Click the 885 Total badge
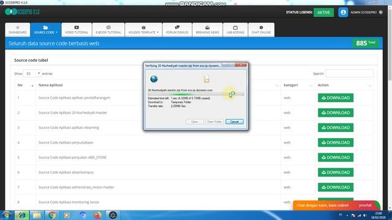Image resolution: width=392 pixels, height=220 pixels. 366,43
